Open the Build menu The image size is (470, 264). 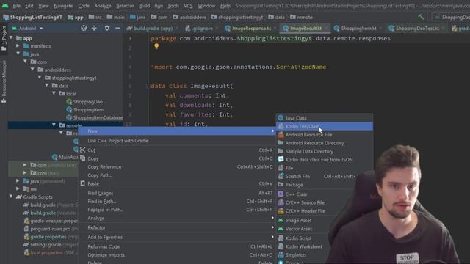tap(144, 6)
